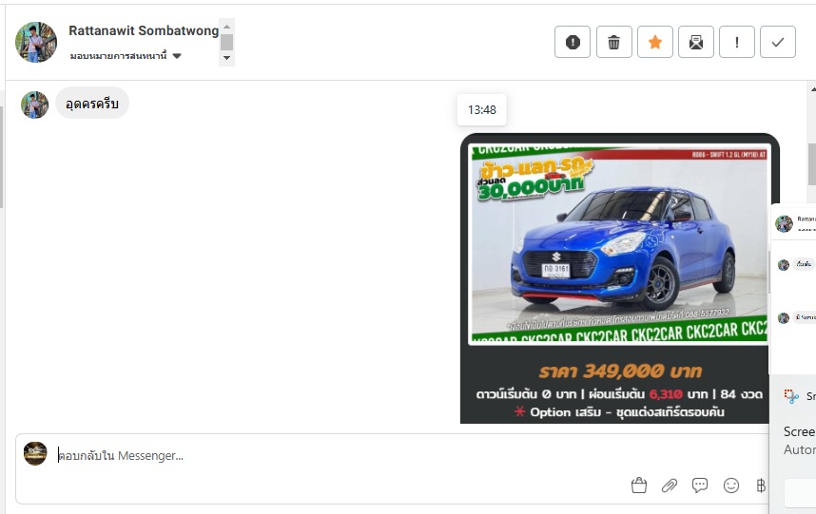Flag conversation with exclamation mark icon

coord(737,42)
